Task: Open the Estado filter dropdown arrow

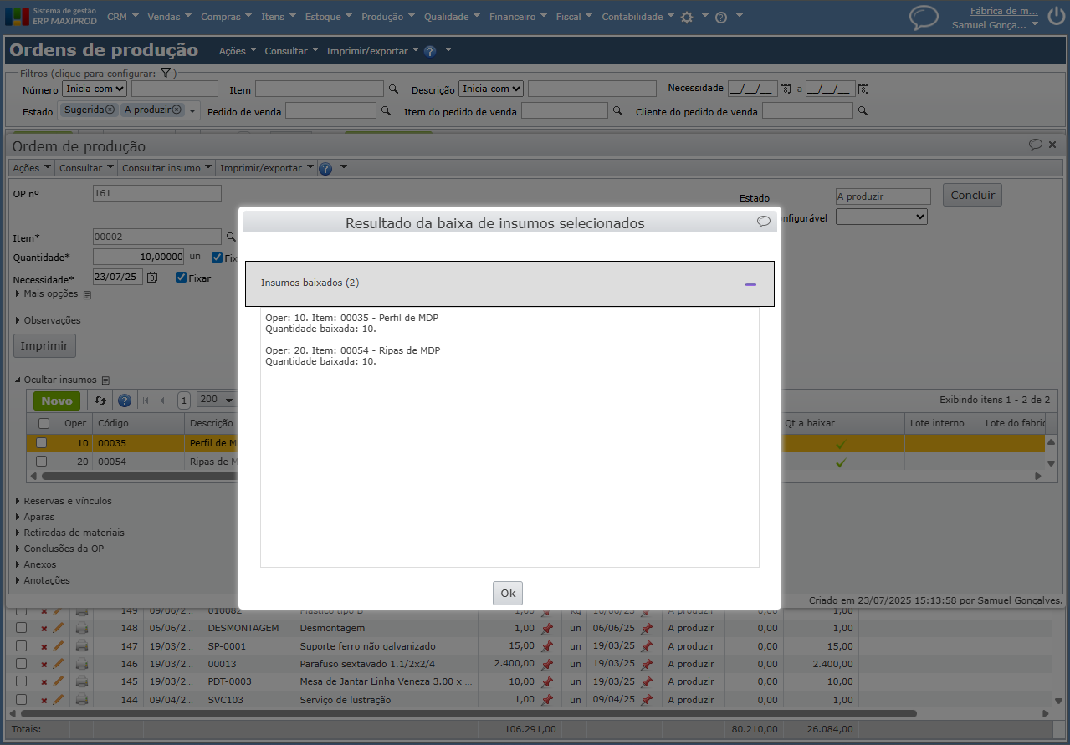Action: [192, 110]
